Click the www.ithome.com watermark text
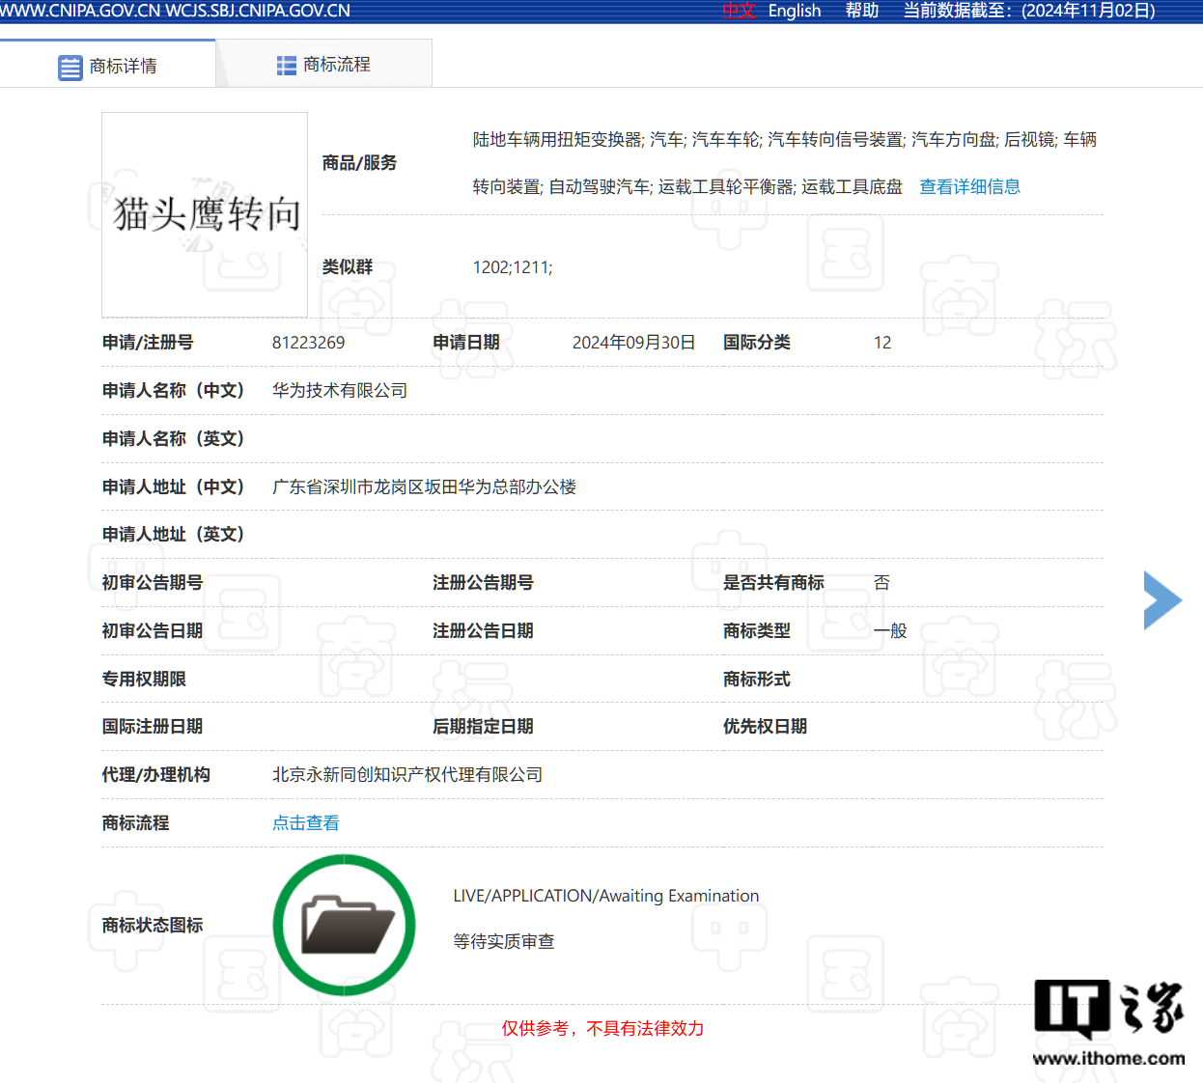 click(x=1108, y=1058)
